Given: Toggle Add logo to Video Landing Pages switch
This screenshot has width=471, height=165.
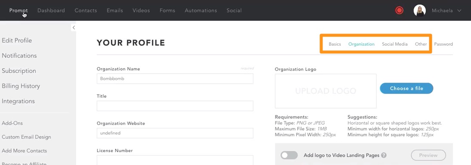Looking at the screenshot, I should tap(289, 156).
